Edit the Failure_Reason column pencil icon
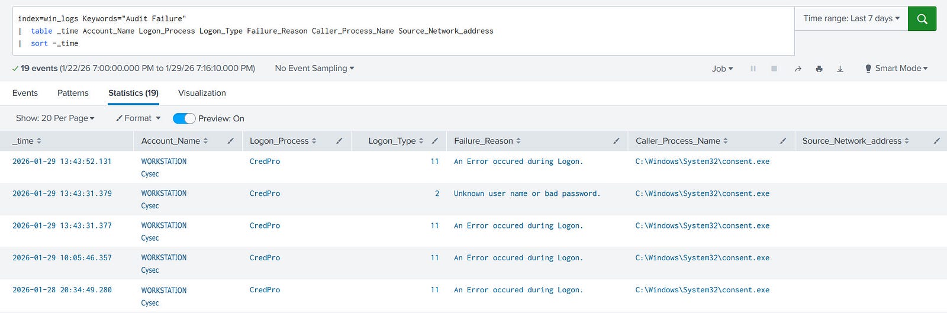Image resolution: width=947 pixels, height=313 pixels. pos(616,141)
